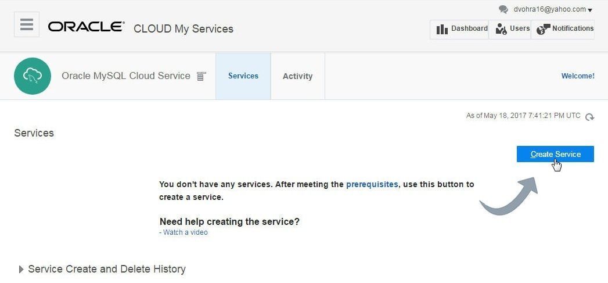
Task: Switch to the Activity tab
Action: click(x=297, y=76)
